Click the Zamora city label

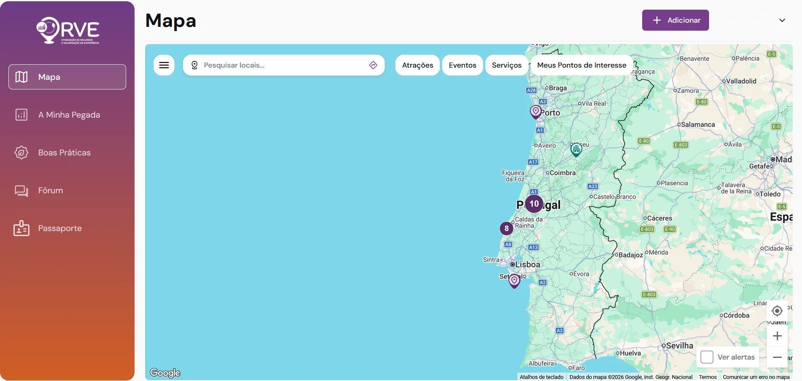688,91
